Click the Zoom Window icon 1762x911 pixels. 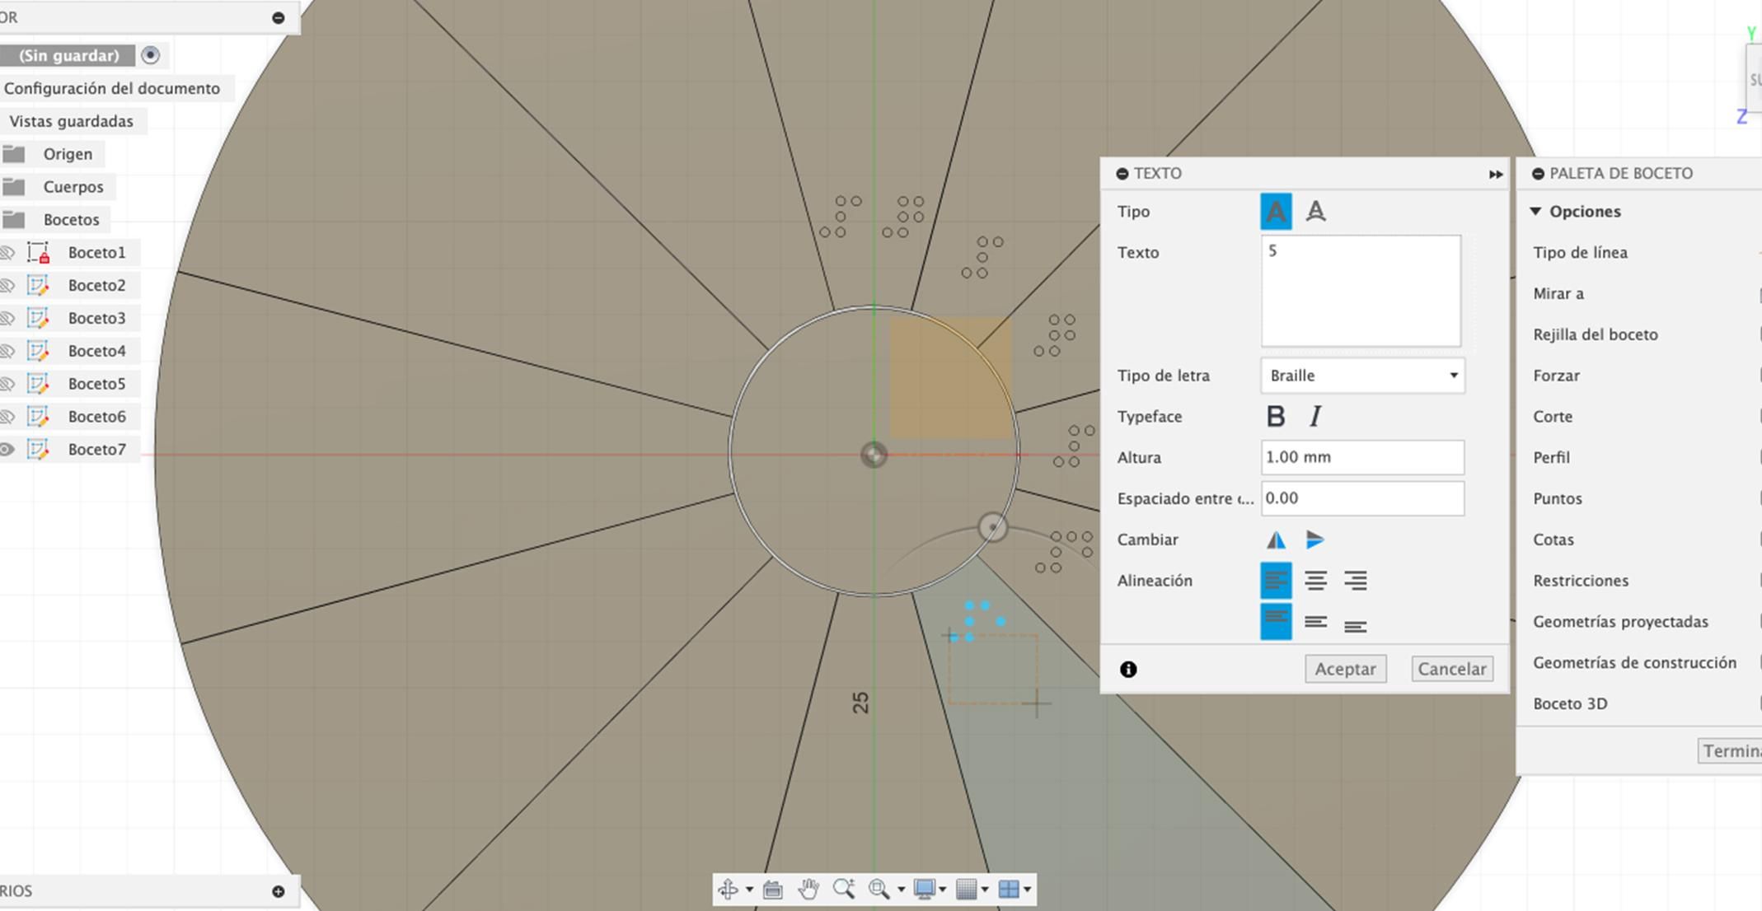(879, 890)
